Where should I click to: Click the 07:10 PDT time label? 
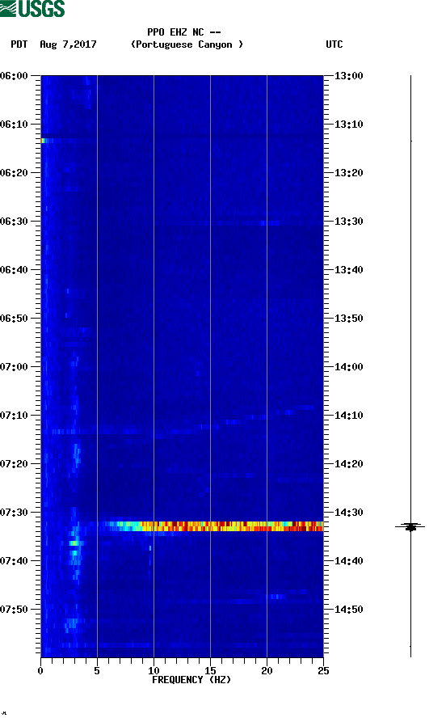pyautogui.click(x=14, y=416)
